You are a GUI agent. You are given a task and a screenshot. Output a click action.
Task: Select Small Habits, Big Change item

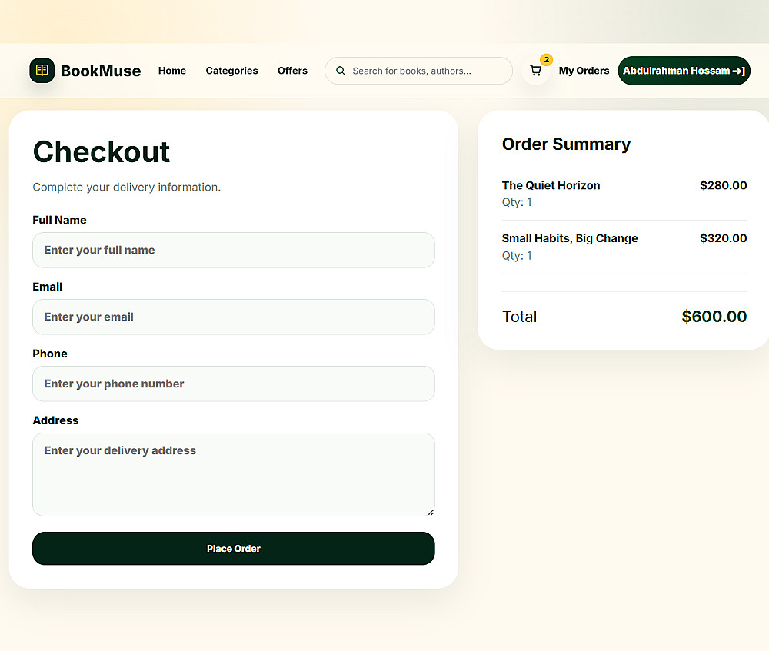click(624, 247)
